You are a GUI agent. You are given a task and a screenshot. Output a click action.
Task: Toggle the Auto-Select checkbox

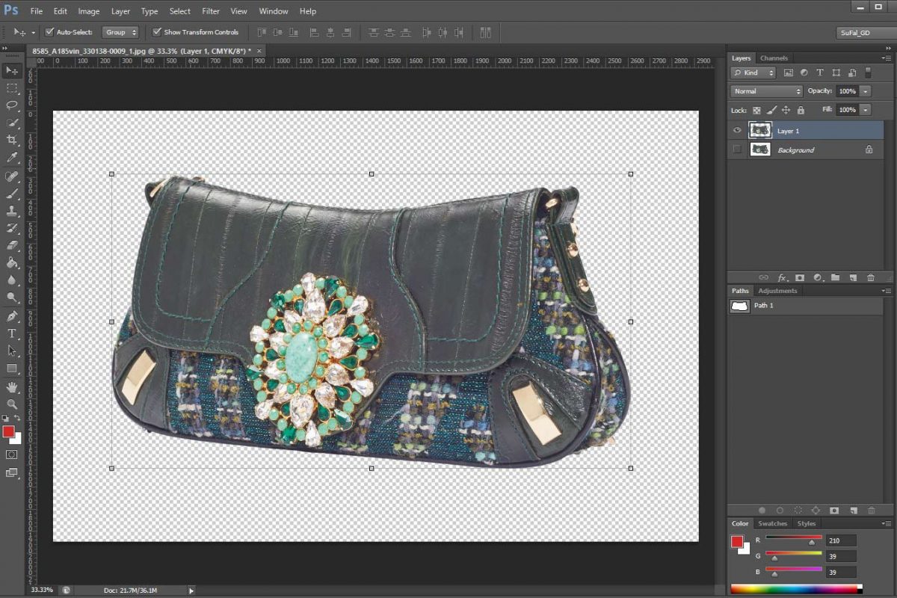point(49,32)
